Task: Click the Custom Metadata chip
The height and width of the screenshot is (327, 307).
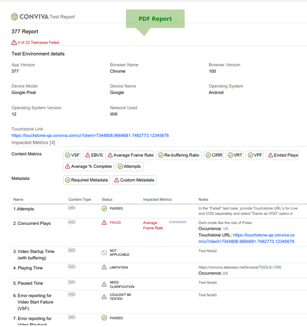Action: pos(134,180)
